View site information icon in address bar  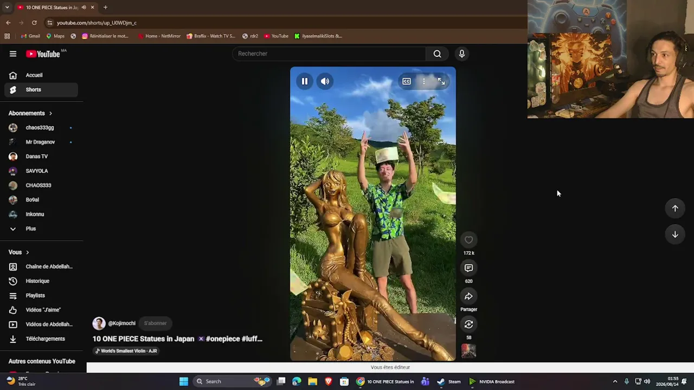(50, 23)
